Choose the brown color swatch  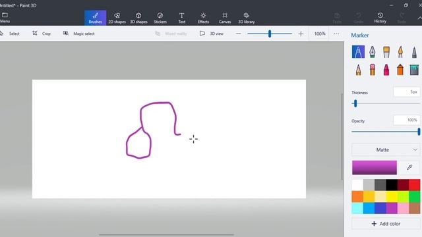click(415, 208)
